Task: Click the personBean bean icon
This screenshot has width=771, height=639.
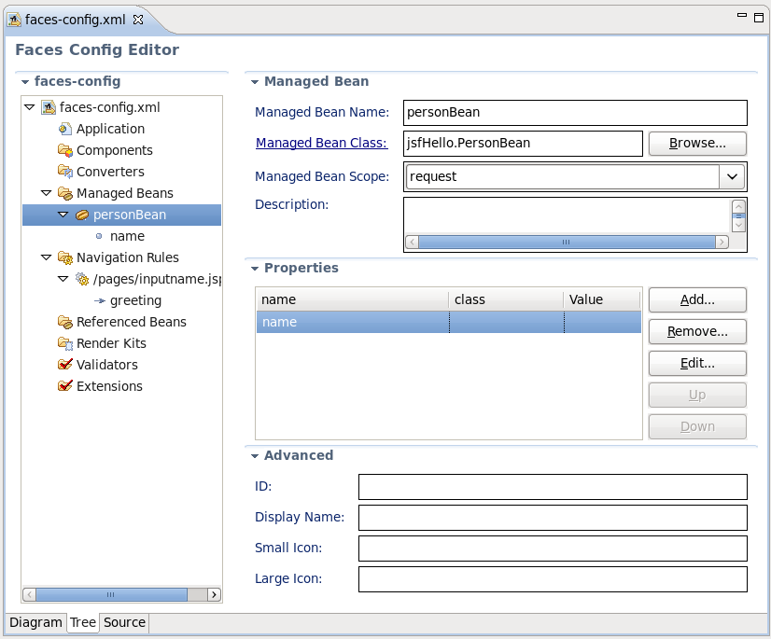Action: pos(81,215)
